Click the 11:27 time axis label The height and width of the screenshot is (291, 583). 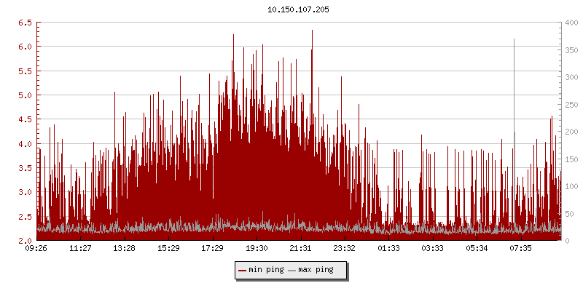tap(80, 248)
